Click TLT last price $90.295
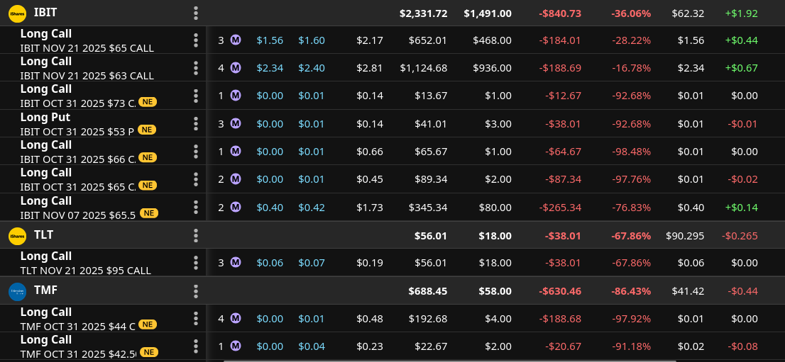The image size is (785, 362). [x=685, y=235]
